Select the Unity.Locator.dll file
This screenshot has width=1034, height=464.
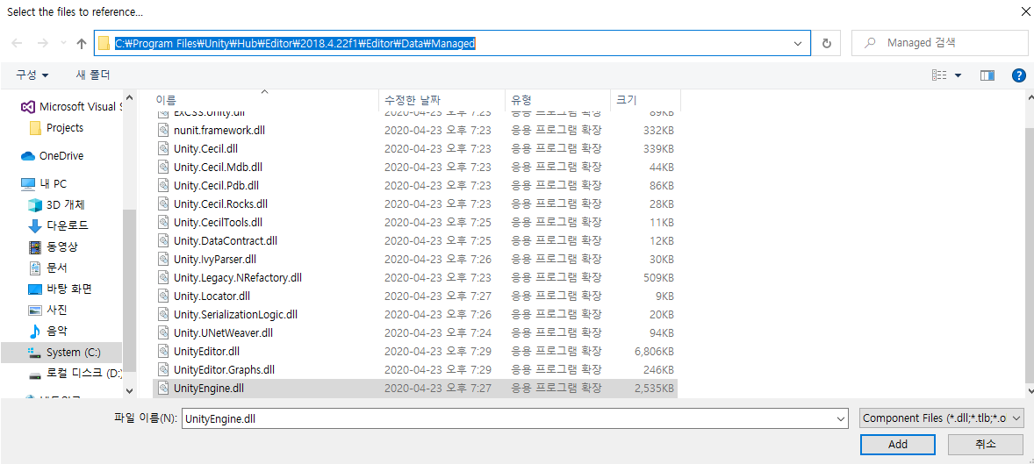pos(415,296)
